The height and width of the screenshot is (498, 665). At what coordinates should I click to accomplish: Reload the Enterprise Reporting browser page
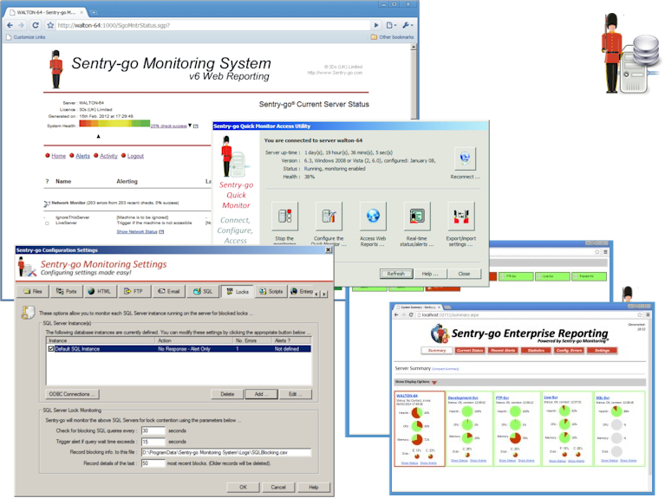[411, 315]
